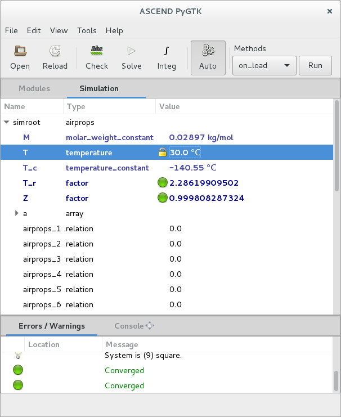
Task: Open the on_load methods dropdown
Action: click(264, 65)
